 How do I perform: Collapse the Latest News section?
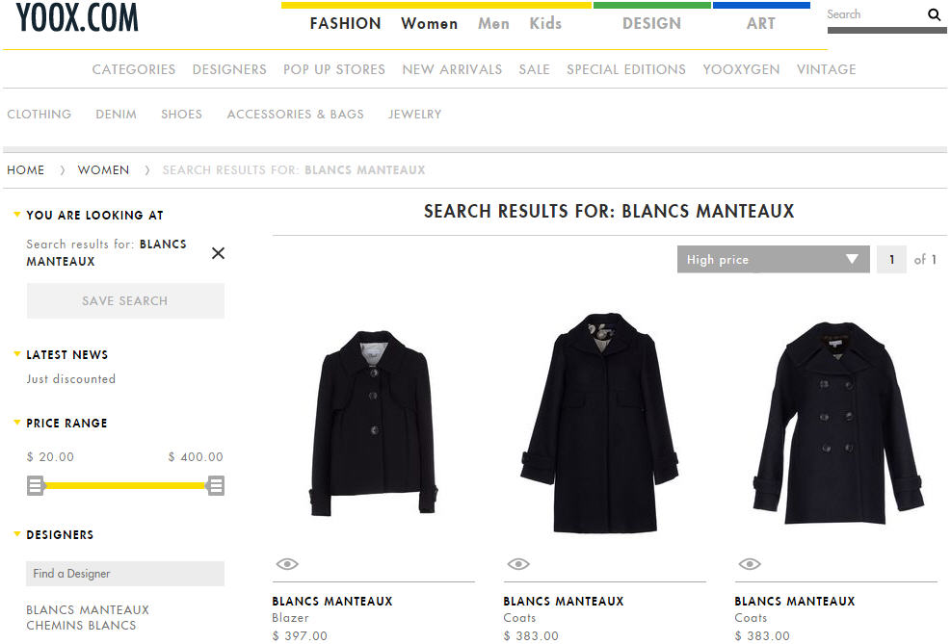[x=17, y=354]
